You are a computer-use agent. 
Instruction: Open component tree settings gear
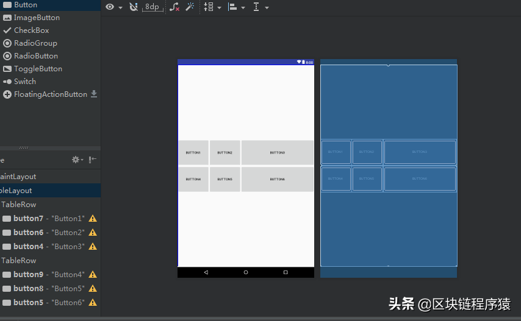point(77,160)
